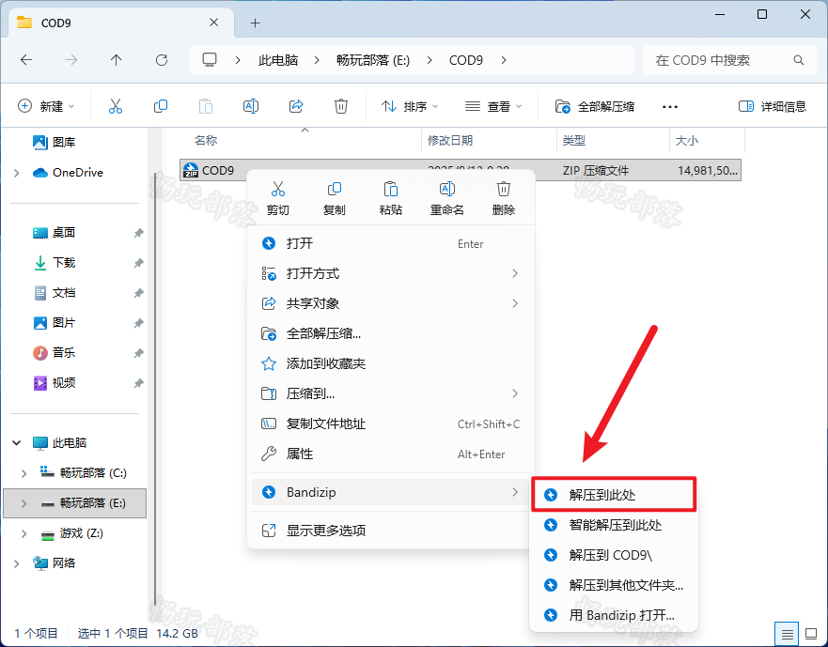Click 删除 in the context menu
Image resolution: width=828 pixels, height=647 pixels.
pos(504,198)
